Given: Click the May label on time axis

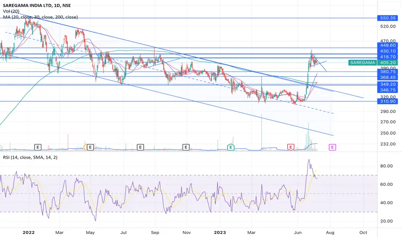Looking at the screenshot, I should (90, 233).
